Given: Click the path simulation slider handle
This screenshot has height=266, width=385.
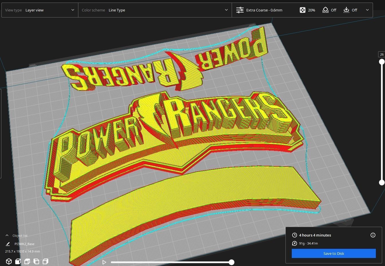Looking at the screenshot, I should [x=232, y=262].
